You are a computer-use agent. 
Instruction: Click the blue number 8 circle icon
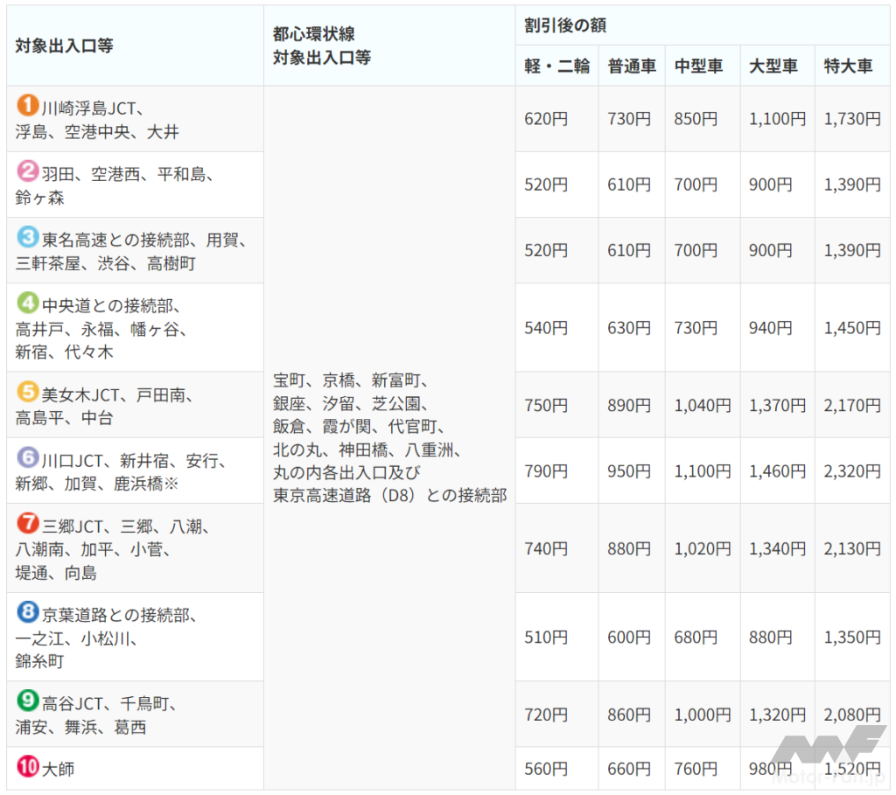[x=27, y=613]
